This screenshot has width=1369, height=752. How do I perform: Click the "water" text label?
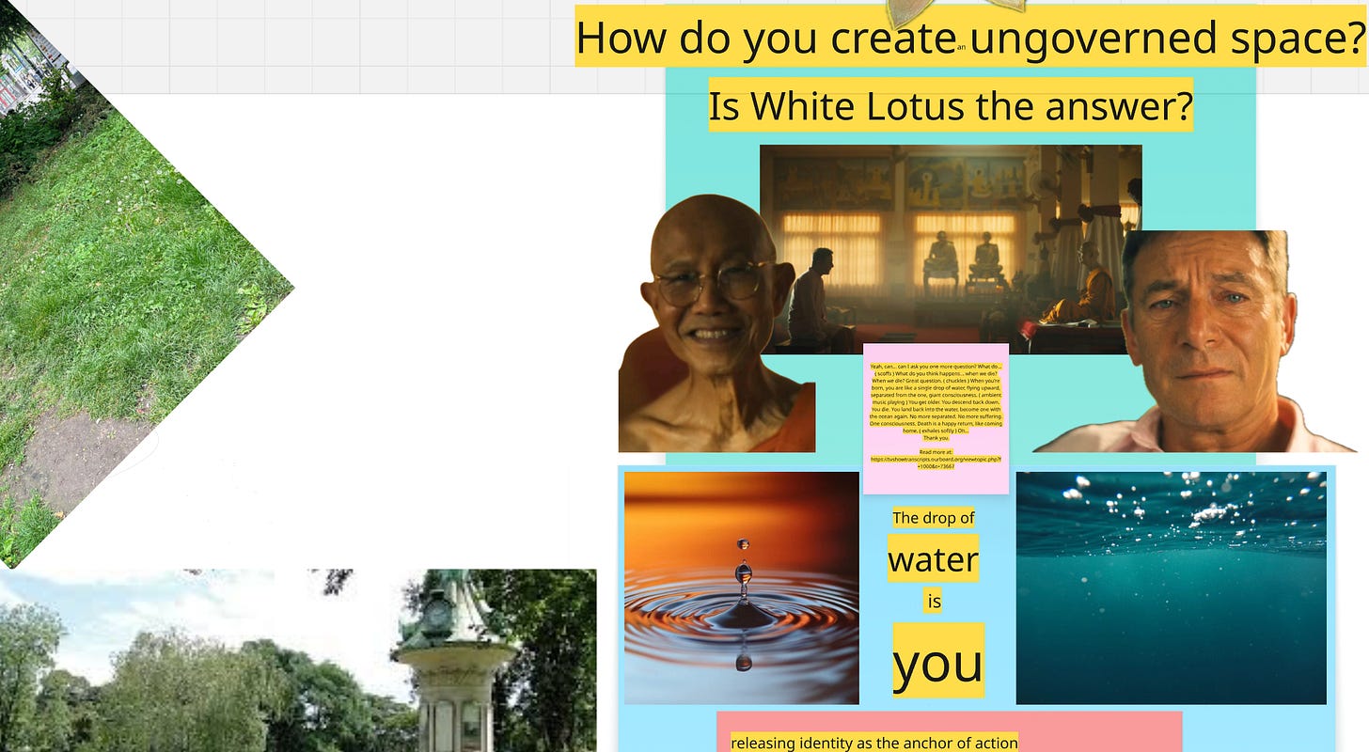click(934, 559)
